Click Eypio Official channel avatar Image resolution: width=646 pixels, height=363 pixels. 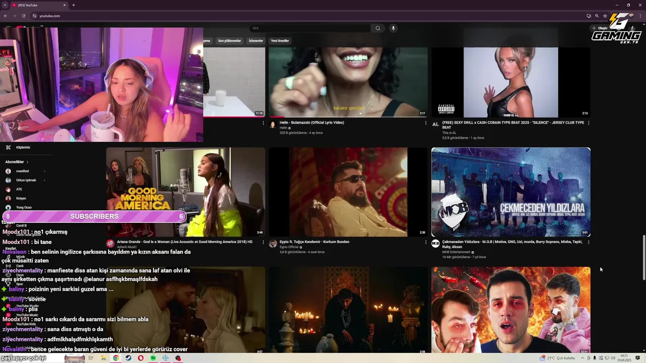point(273,244)
